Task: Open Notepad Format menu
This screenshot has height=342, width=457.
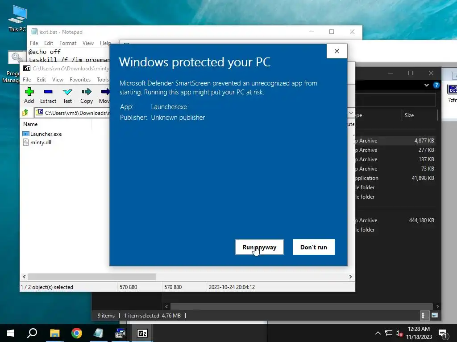Action: [68, 43]
